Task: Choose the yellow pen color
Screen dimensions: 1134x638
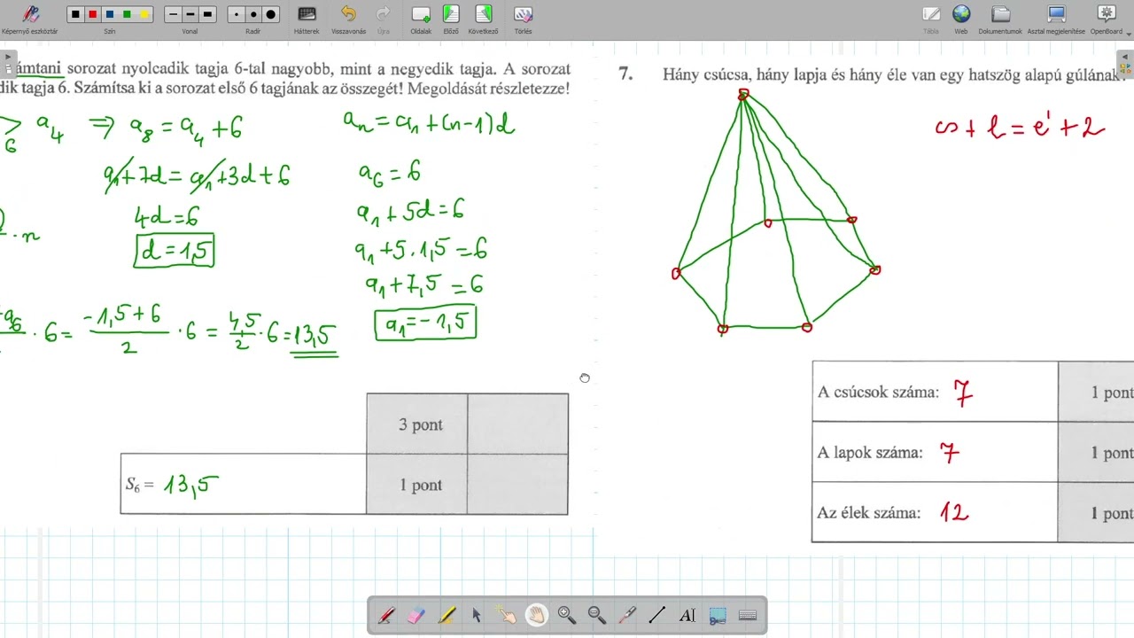Action: tap(144, 14)
